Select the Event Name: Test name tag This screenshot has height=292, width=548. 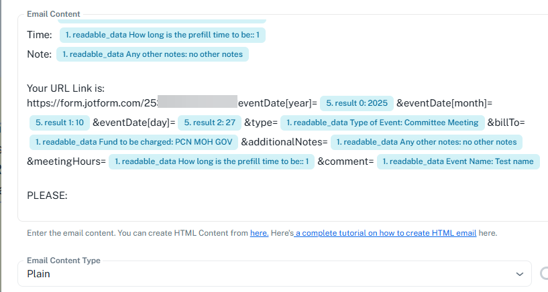459,161
